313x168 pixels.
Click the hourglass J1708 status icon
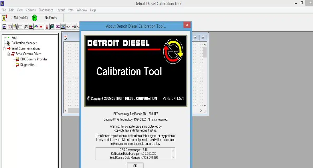[x=4, y=18]
